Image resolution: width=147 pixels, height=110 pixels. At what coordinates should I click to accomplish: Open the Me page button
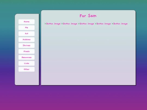point(26,28)
